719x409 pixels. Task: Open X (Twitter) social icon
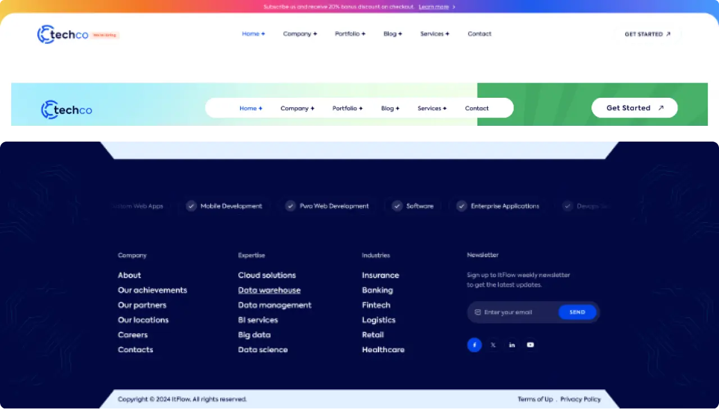(493, 345)
